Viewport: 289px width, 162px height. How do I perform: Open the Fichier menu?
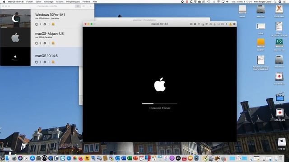tap(29, 2)
